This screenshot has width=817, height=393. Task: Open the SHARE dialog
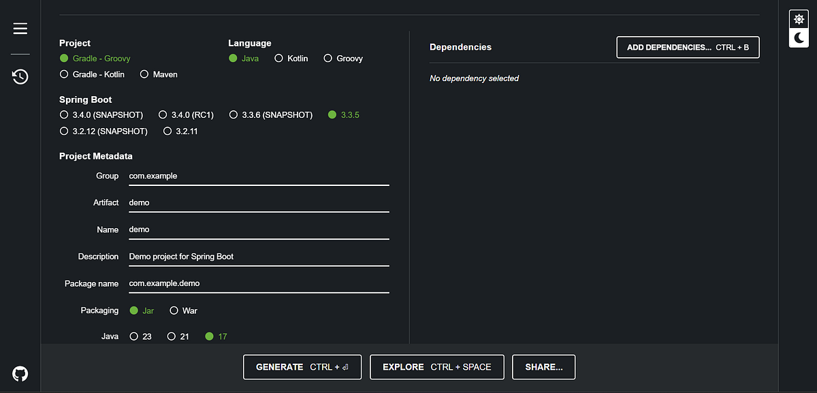click(543, 366)
